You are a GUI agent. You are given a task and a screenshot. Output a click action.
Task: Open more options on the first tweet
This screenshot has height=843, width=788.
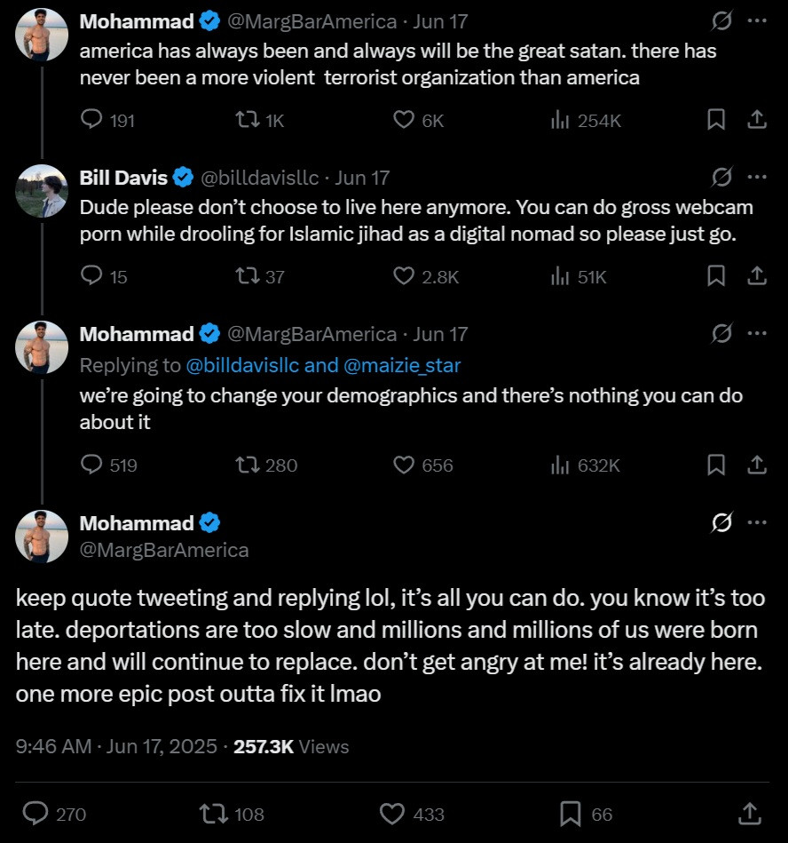pyautogui.click(x=757, y=20)
